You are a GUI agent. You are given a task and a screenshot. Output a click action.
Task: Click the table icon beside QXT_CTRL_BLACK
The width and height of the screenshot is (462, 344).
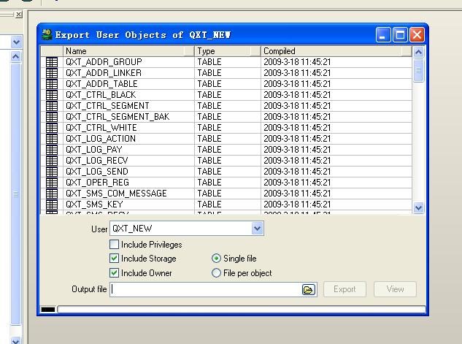[x=51, y=95]
